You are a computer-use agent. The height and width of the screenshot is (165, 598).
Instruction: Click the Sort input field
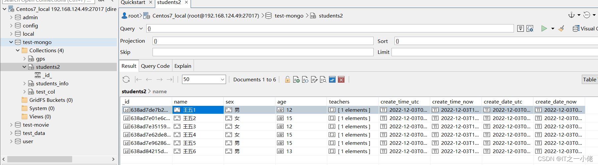click(x=496, y=41)
